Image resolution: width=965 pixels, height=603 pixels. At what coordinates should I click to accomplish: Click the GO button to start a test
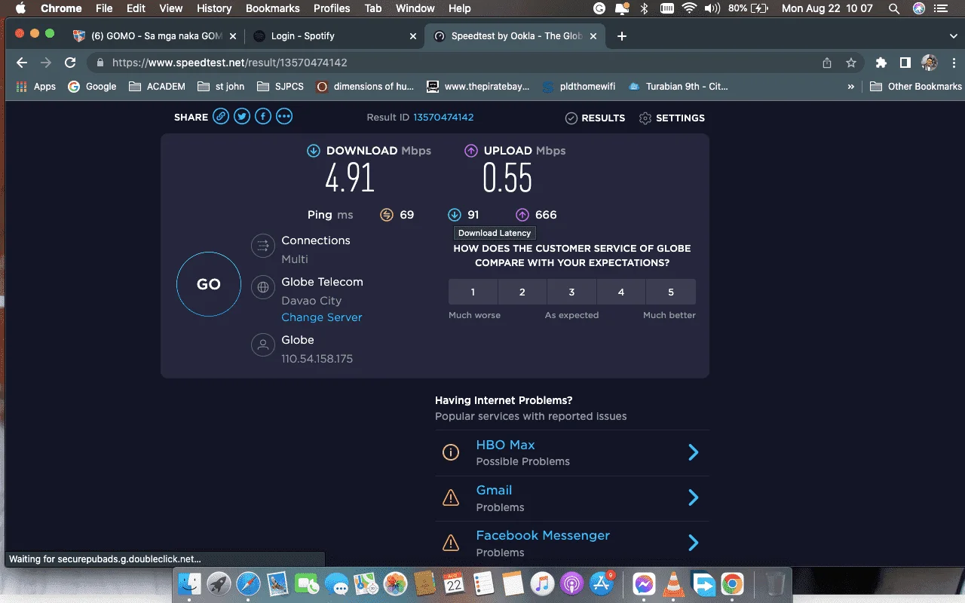pyautogui.click(x=209, y=284)
